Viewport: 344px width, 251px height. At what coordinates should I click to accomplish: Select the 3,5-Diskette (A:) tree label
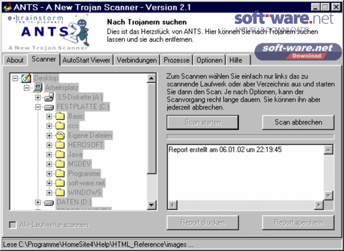[x=79, y=97]
